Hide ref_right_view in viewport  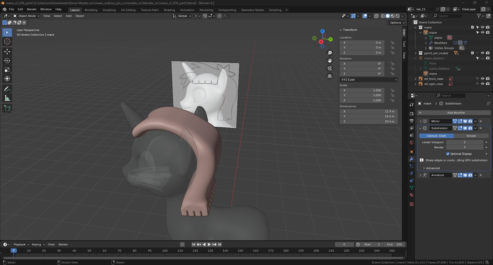[482, 84]
